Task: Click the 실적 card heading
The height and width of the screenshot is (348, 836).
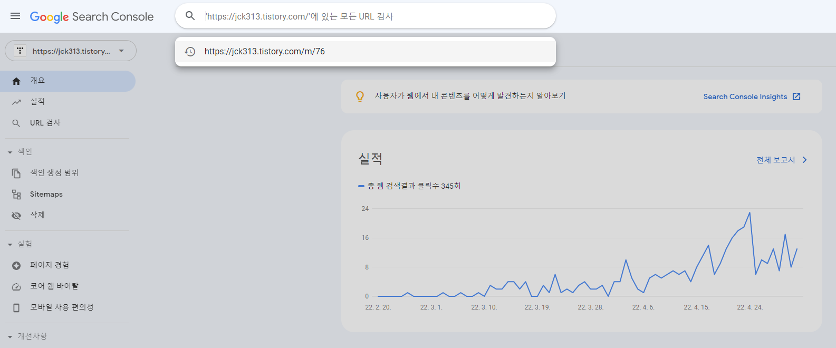Action: click(370, 159)
